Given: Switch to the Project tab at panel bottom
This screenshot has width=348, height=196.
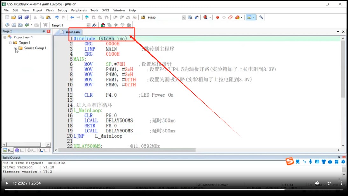Looking at the screenshot, I should (8, 150).
